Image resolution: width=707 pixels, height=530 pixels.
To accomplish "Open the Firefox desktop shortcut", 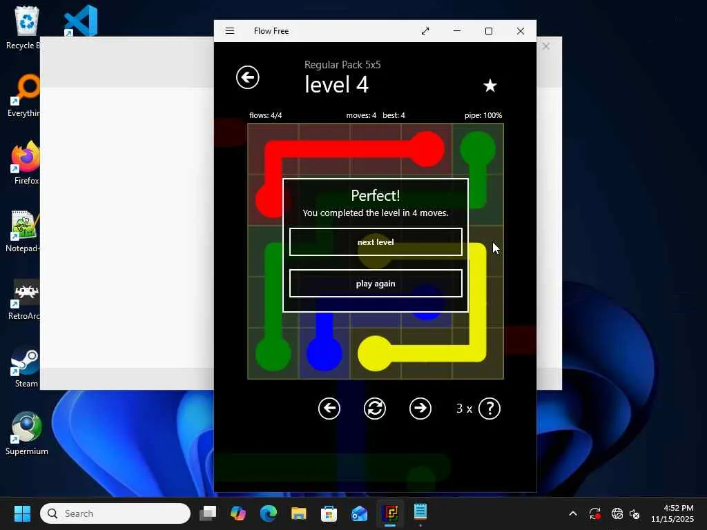I will pos(26,163).
